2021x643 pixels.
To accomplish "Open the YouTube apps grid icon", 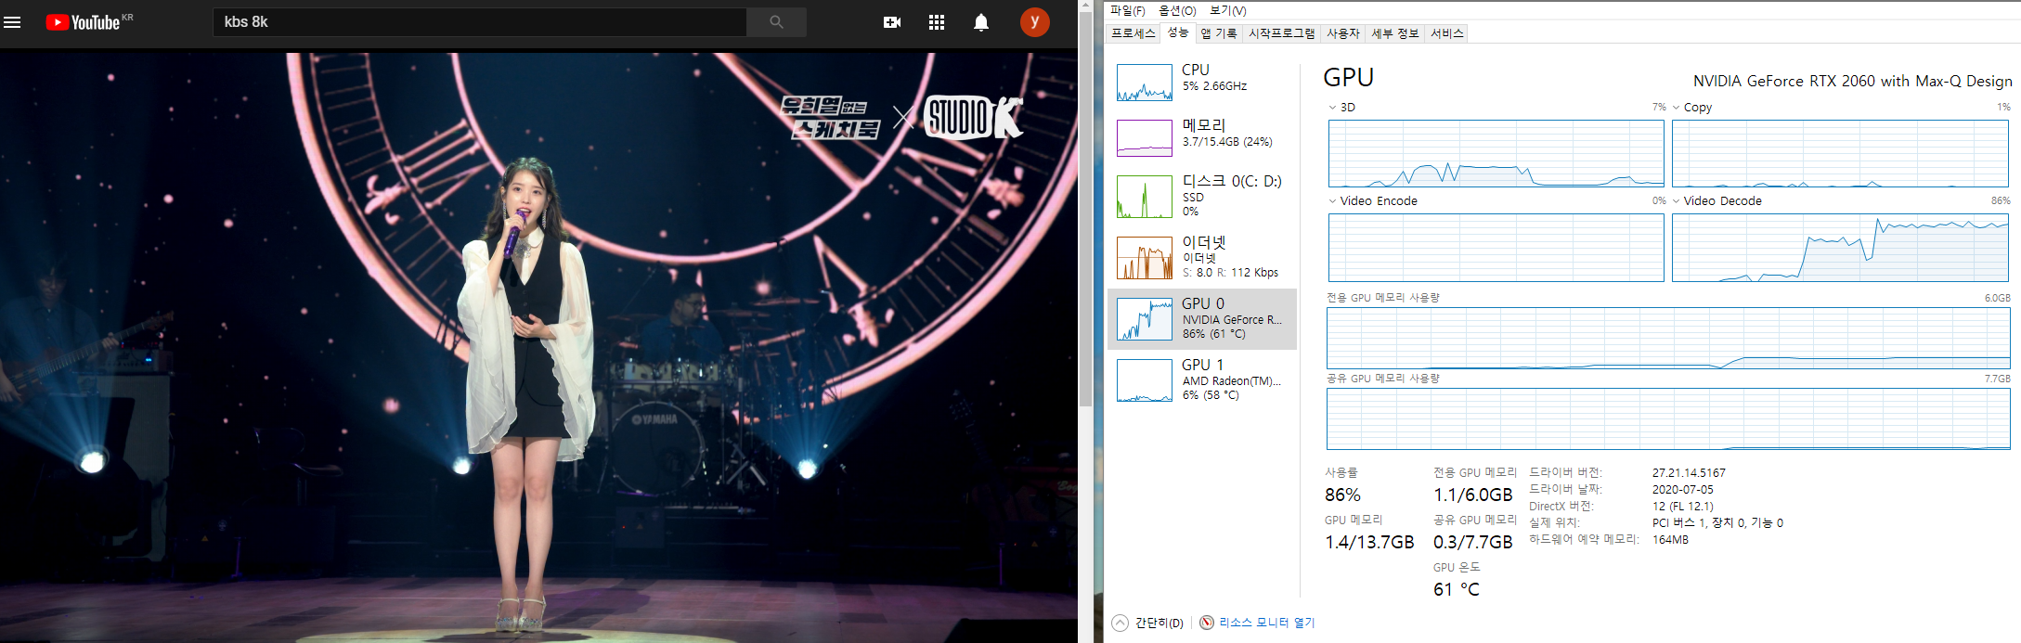I will [x=937, y=22].
